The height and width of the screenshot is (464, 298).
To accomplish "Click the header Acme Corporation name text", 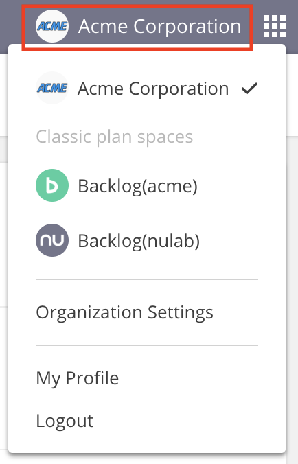I will click(x=160, y=26).
